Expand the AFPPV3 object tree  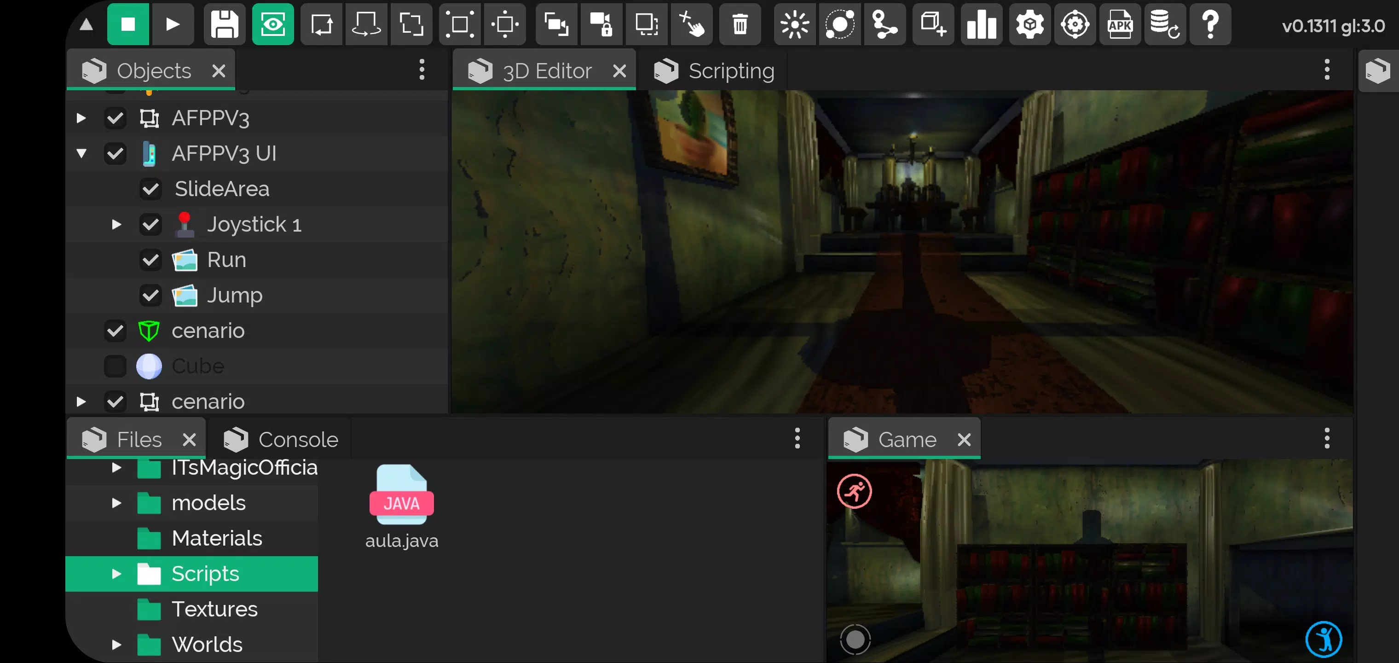coord(81,118)
